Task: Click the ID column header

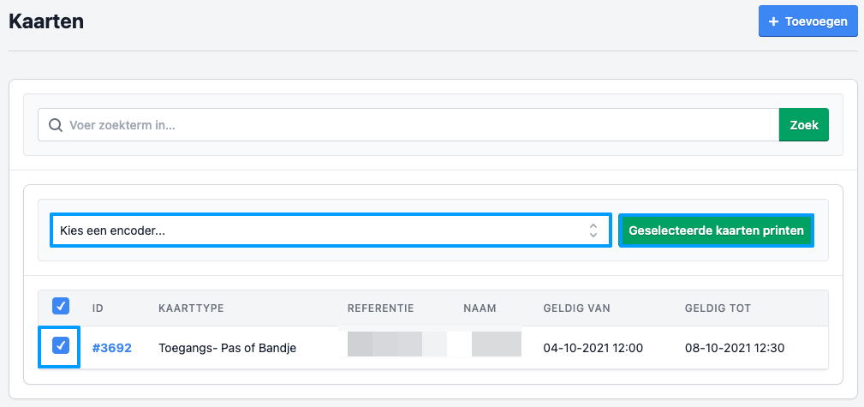Action: click(x=98, y=308)
